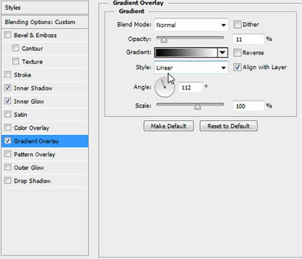Select the Outer Glow style row
Image resolution: width=302 pixels, height=259 pixels.
click(x=45, y=167)
